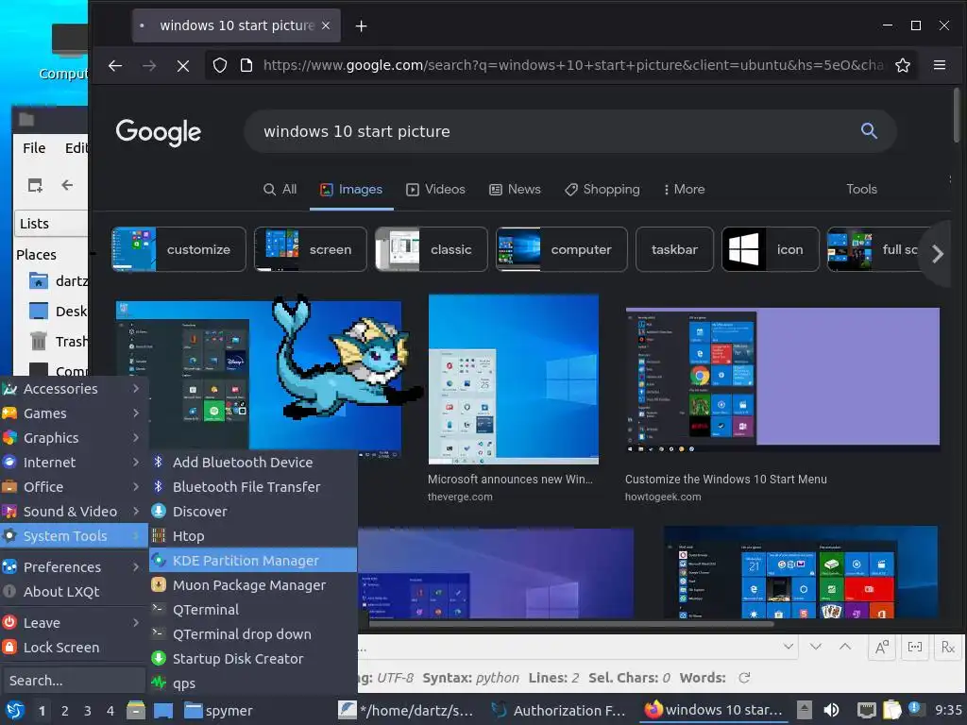Screen dimensions: 967x725
Task: Bookmark this page with star icon
Action: 902,65
